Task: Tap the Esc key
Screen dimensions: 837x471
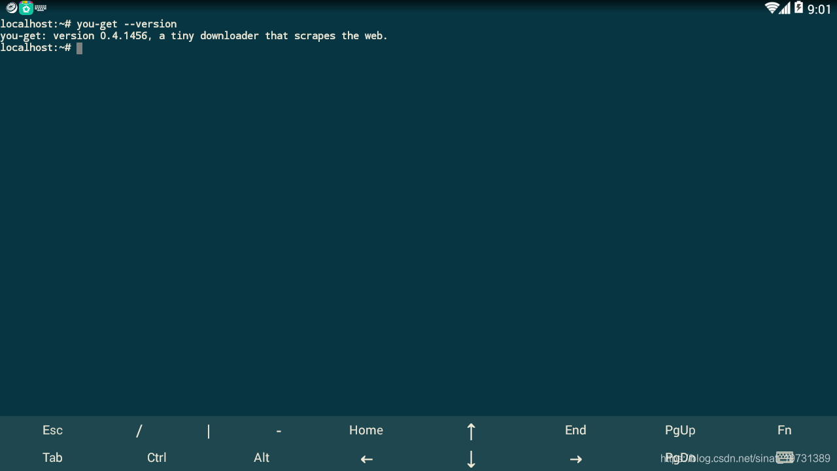Action: point(52,430)
